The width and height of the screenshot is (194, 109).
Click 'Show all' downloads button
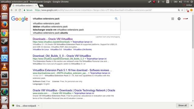click(182, 105)
